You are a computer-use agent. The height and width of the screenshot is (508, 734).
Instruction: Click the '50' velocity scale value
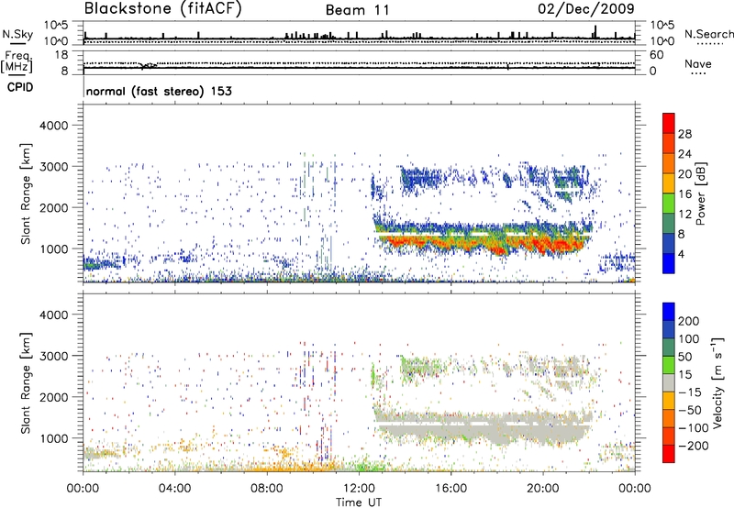[684, 357]
